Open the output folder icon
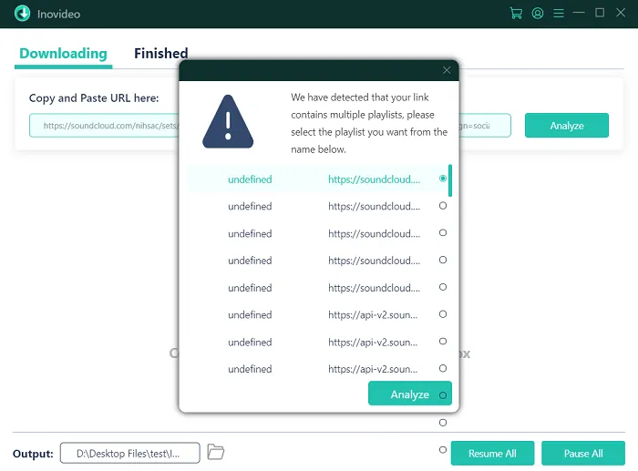The height and width of the screenshot is (471, 638). point(216,452)
